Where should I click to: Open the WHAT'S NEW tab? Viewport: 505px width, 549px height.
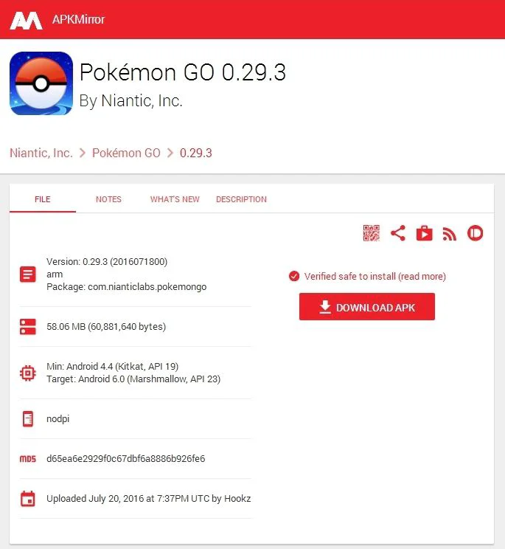[175, 199]
